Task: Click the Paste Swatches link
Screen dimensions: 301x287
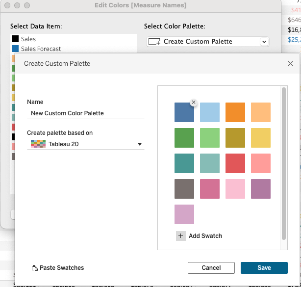Action: 61,268
